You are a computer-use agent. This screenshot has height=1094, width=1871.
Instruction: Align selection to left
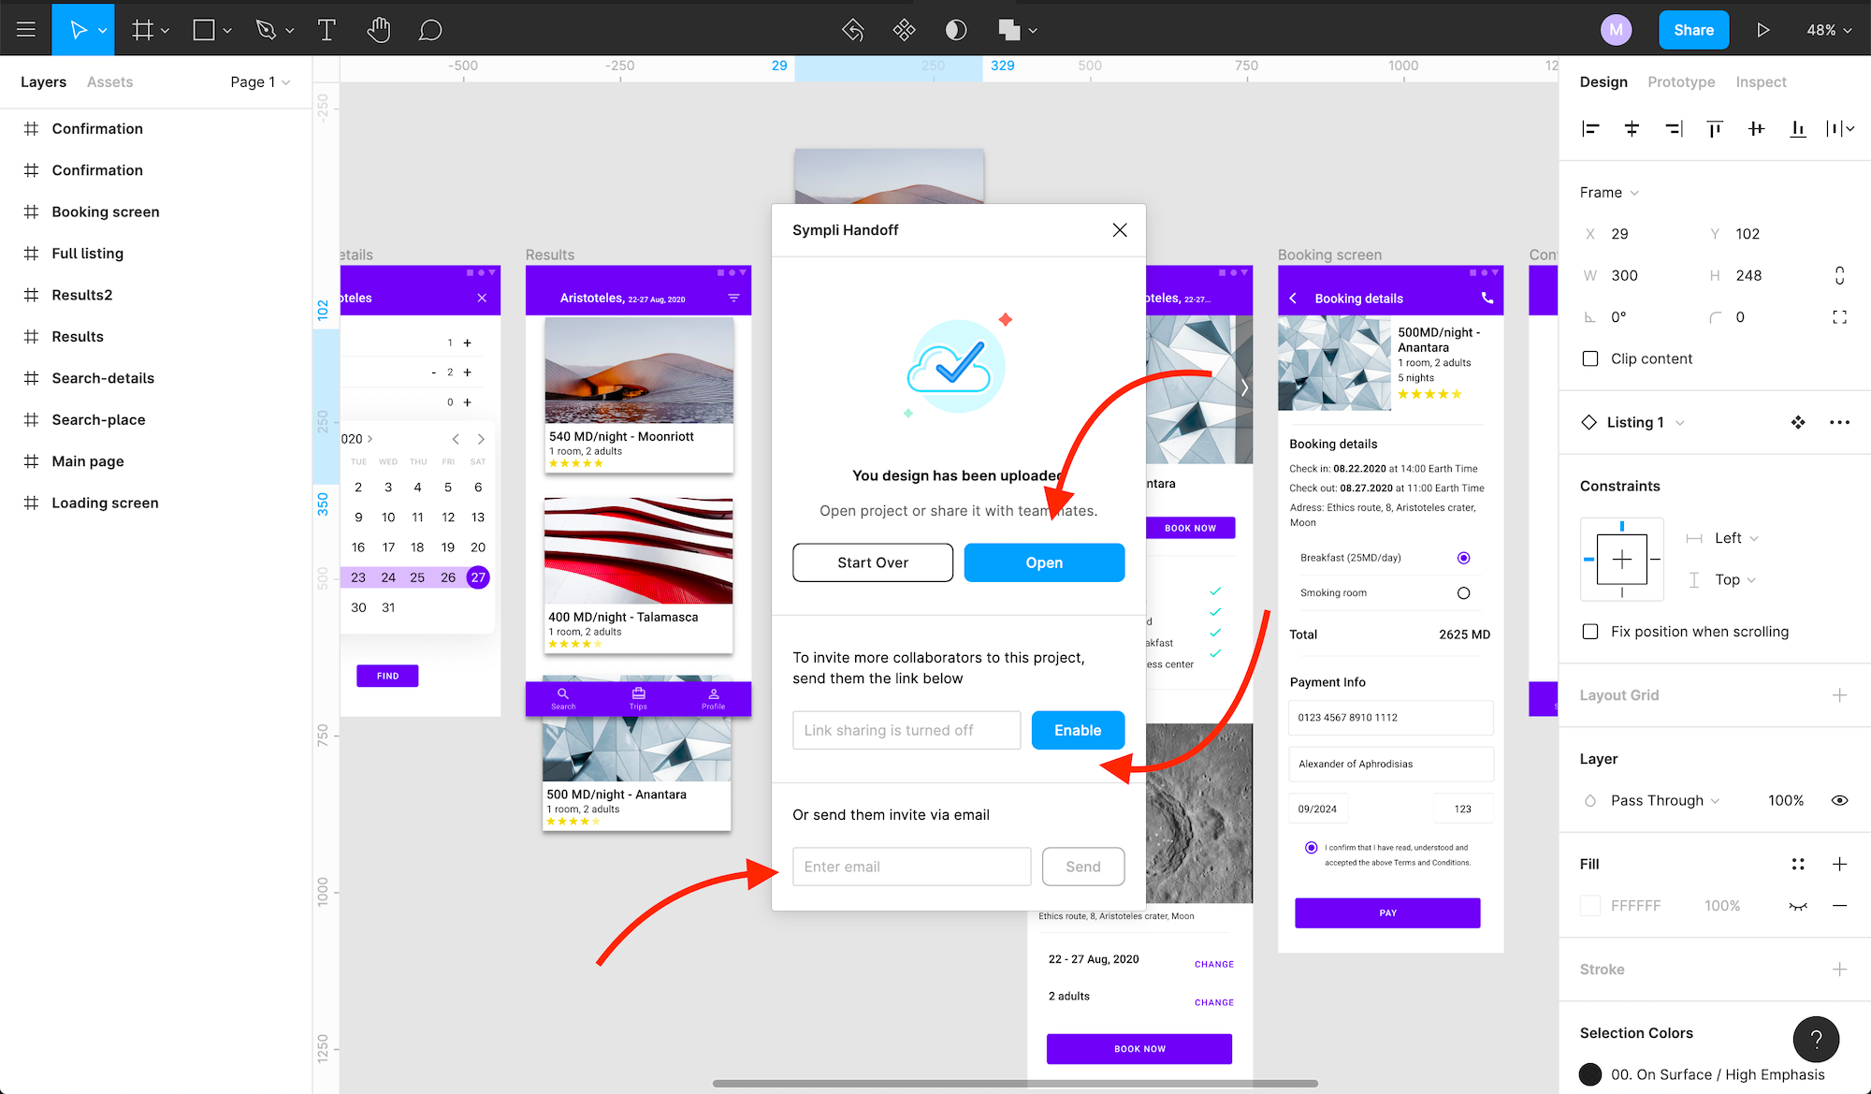point(1590,129)
